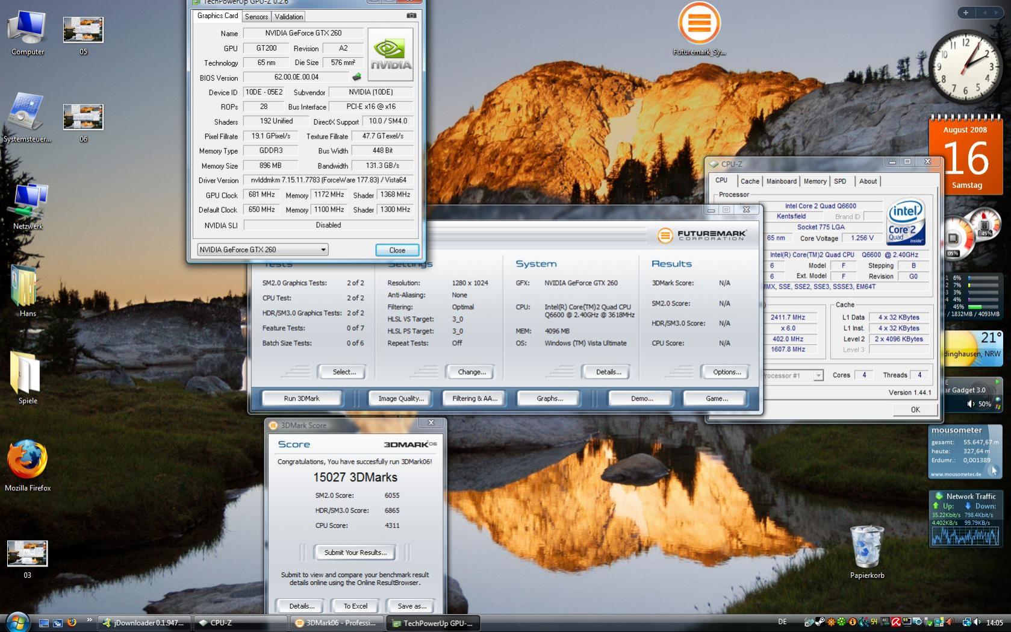Switch to the Memory tab in CPU-Z
This screenshot has width=1011, height=632.
[x=815, y=181]
